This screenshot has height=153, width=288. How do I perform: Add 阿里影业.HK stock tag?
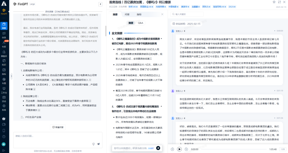pyautogui.click(x=147, y=7)
